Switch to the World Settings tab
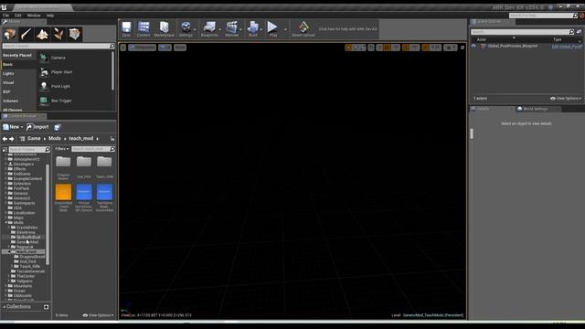 click(x=535, y=109)
